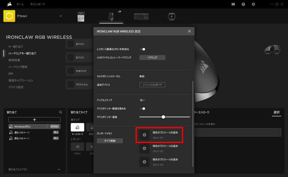Viewport: 288px width, 177px height.
Task: Open the iCUE settings gear
Action: click(253, 4)
